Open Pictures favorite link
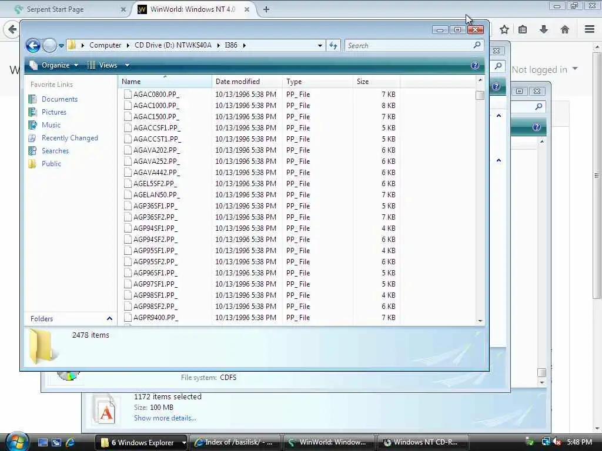602x451 pixels. pyautogui.click(x=54, y=112)
